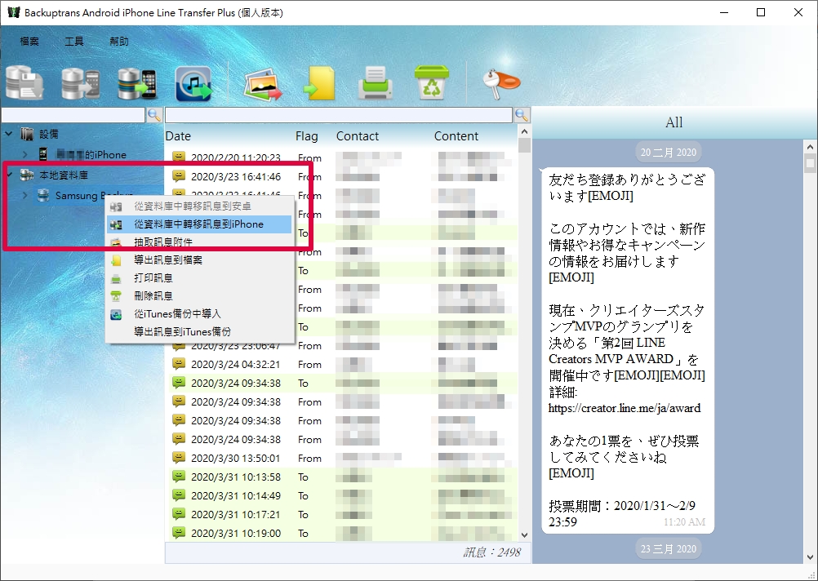Click the iTunes music note toolbar icon
This screenshot has height=581, width=818.
tap(193, 83)
